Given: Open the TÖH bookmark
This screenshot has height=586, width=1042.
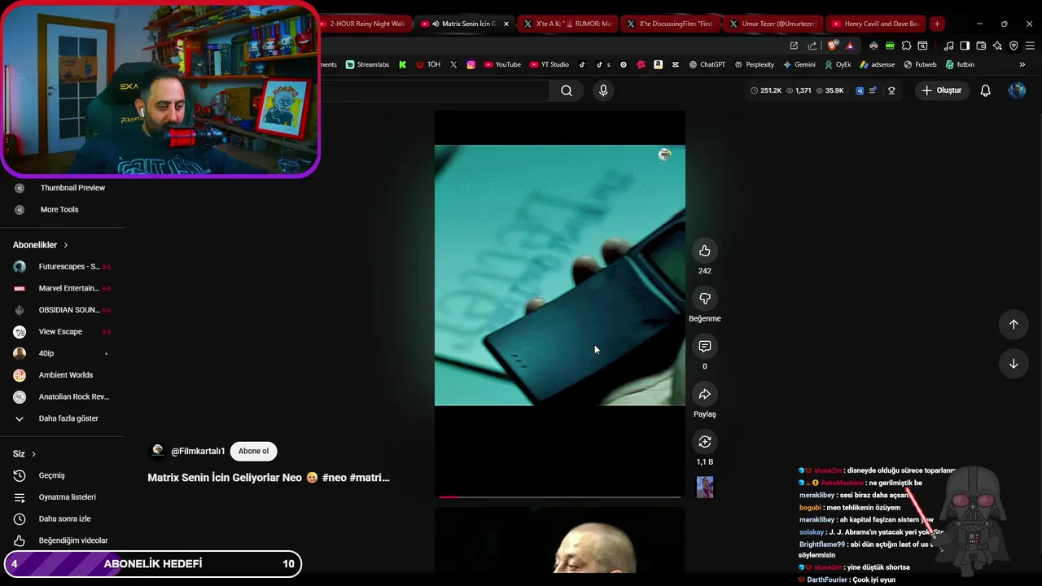Looking at the screenshot, I should tap(428, 64).
